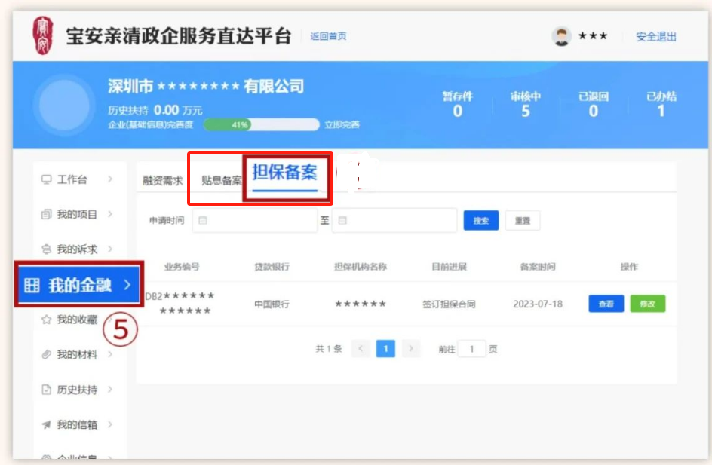Click the blue 搜索 button

tap(481, 221)
